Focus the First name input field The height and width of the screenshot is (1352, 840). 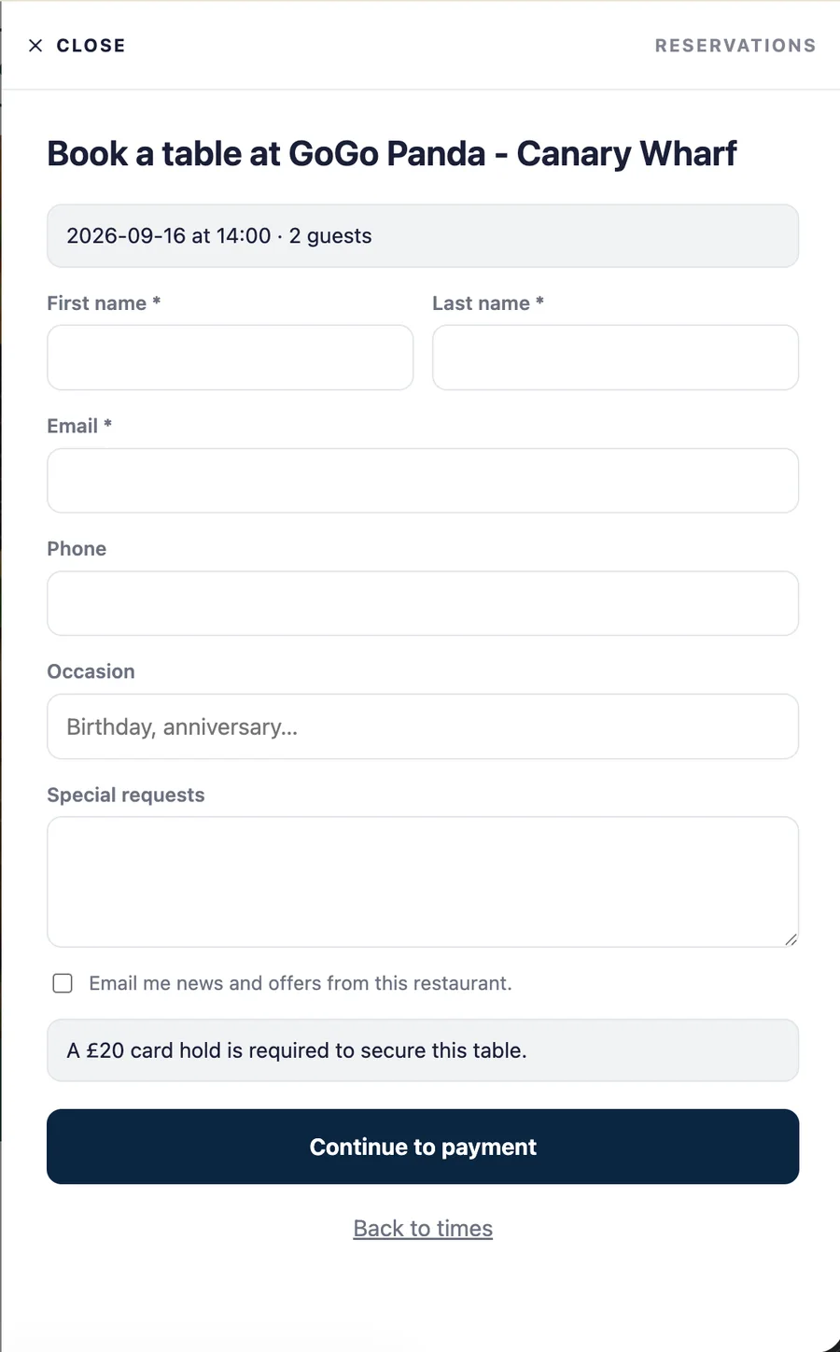click(231, 358)
